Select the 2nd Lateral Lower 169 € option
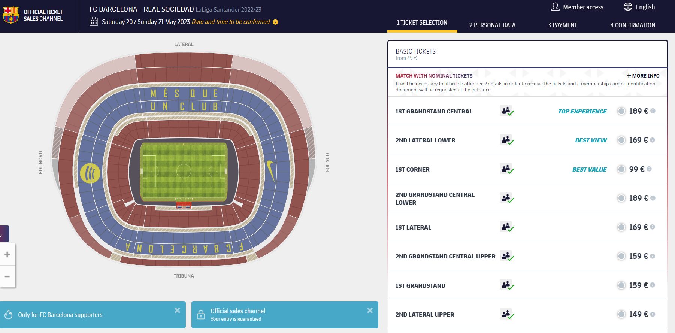This screenshot has height=333, width=675. click(x=621, y=140)
